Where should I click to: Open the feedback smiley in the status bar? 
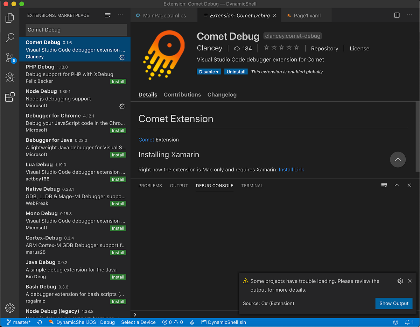point(395,322)
